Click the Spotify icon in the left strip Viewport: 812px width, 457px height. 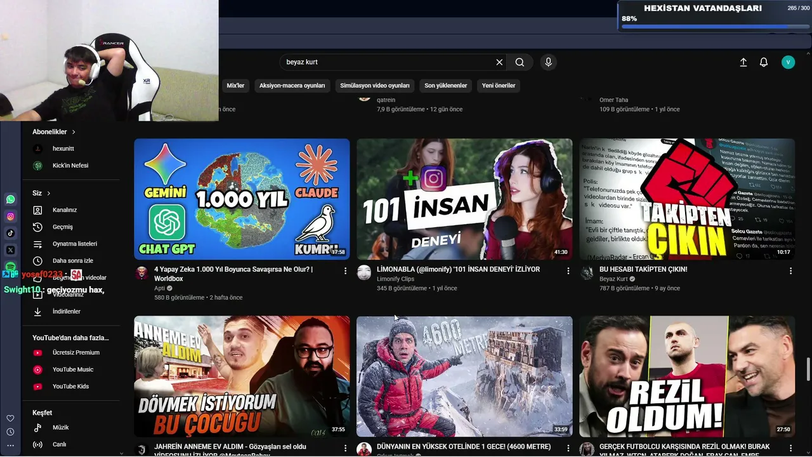11,267
